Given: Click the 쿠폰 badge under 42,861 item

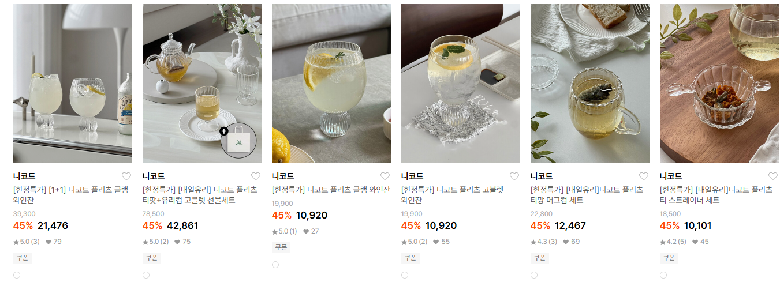Looking at the screenshot, I should [x=152, y=258].
